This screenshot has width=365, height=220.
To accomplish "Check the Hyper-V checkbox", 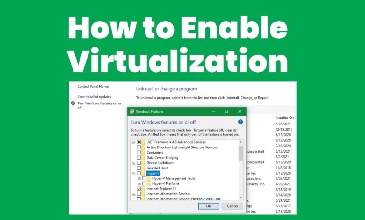I will (139, 173).
